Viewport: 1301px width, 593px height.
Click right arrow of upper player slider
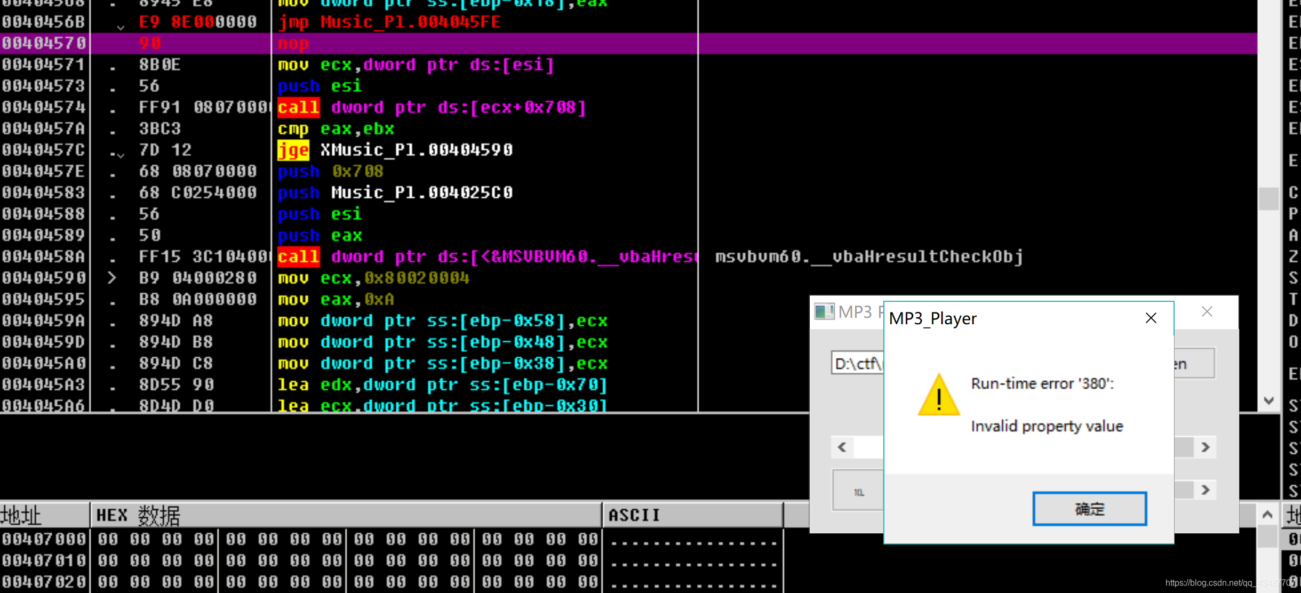[x=1205, y=447]
